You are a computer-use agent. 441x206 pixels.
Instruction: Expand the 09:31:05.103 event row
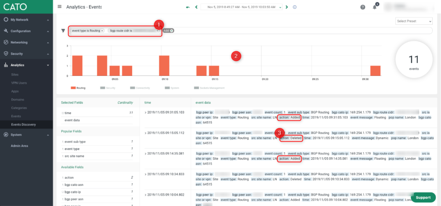point(146,112)
